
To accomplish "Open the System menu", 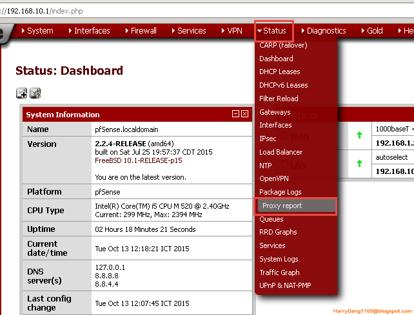I will click(x=37, y=31).
